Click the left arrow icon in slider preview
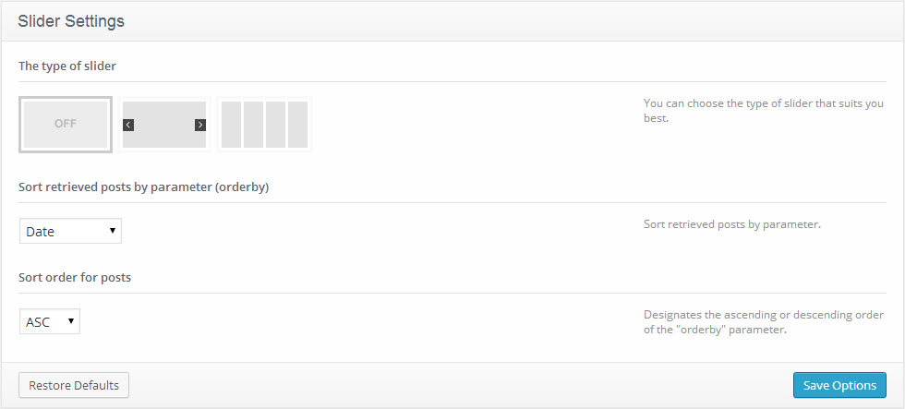 pyautogui.click(x=128, y=125)
